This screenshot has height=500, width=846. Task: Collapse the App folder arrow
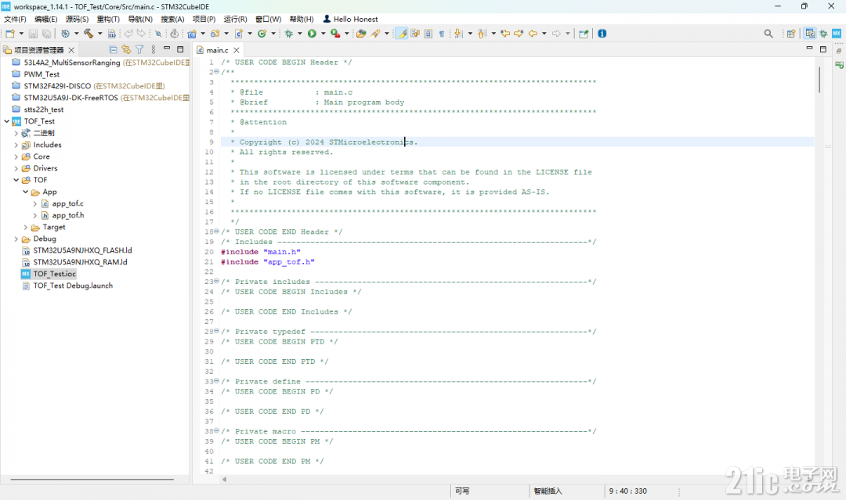pos(25,192)
